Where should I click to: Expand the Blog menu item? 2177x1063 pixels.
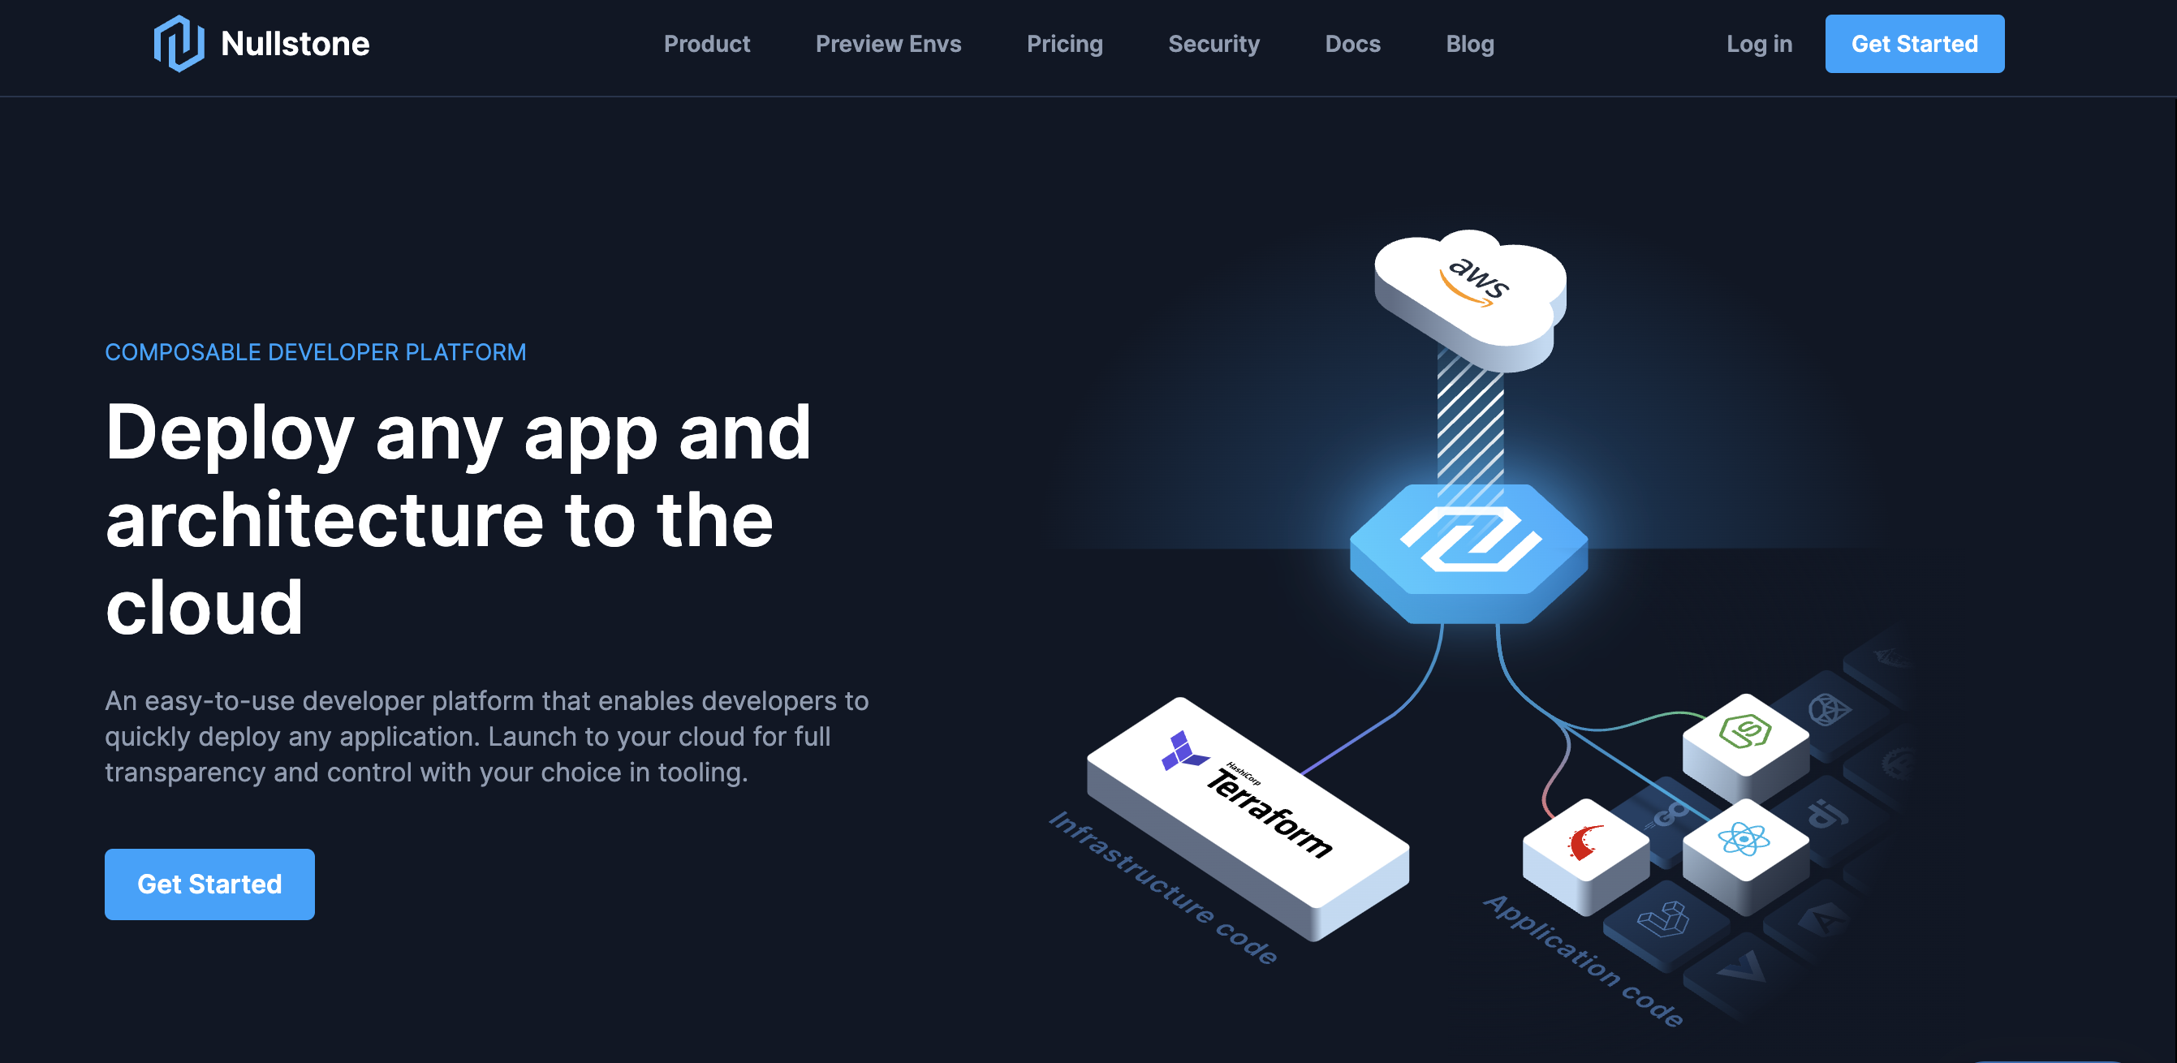pos(1469,43)
